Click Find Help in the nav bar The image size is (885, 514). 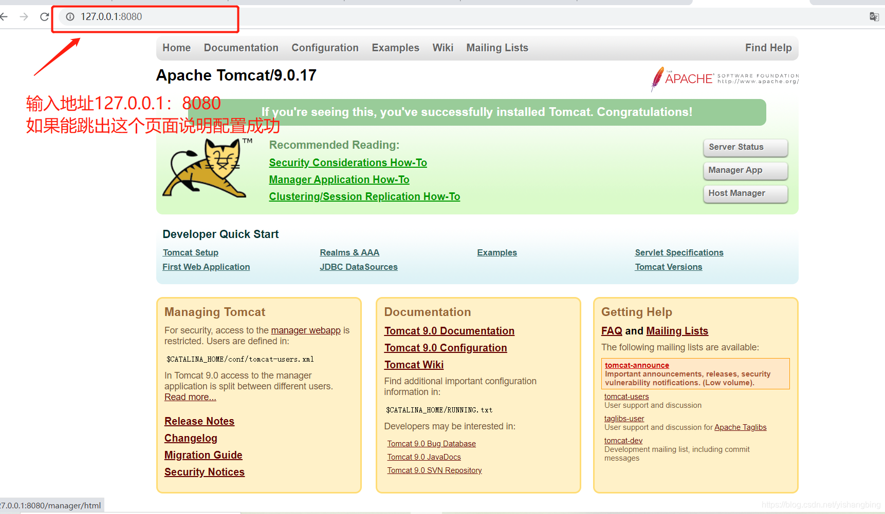pos(768,48)
